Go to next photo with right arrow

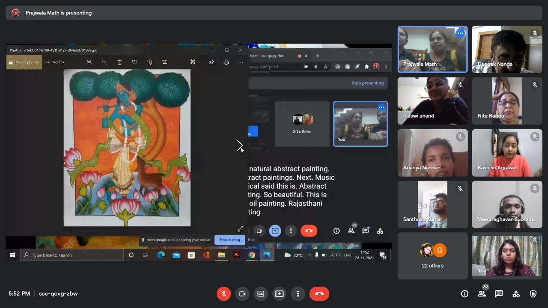pyautogui.click(x=240, y=146)
